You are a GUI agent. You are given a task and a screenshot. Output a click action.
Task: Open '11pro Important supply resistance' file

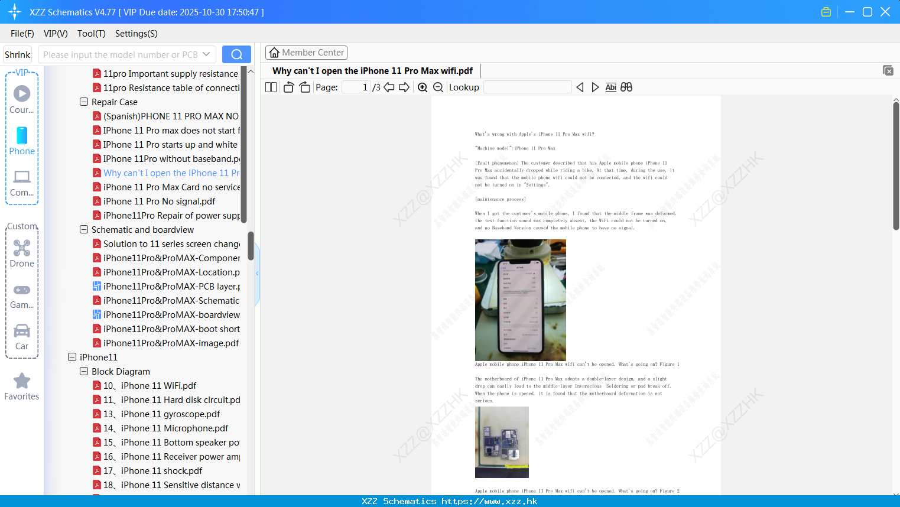165,73
